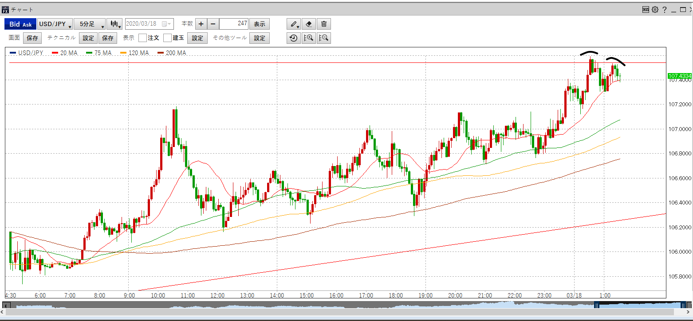This screenshot has width=693, height=321.
Task: Open その他ツール 設定 settings
Action: click(x=260, y=38)
